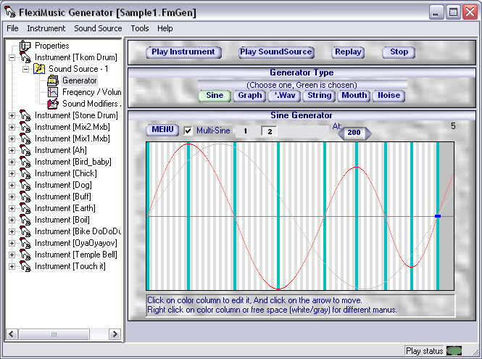Viewport: 482px width, 359px height.
Task: Click the Sound Source - 1 note icon
Action: (x=39, y=69)
